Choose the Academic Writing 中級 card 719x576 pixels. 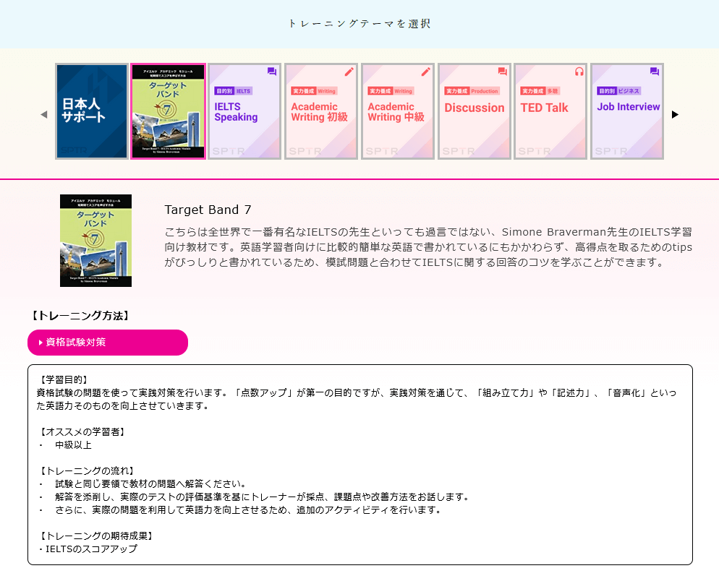[x=398, y=111]
